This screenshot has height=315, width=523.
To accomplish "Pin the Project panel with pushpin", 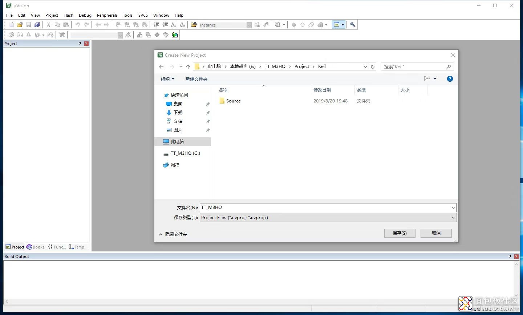I will click(80, 44).
